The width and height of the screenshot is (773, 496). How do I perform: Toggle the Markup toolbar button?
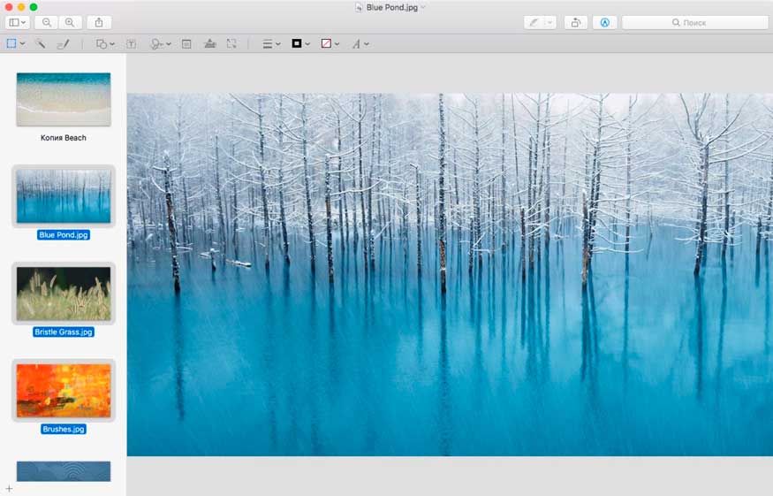click(605, 22)
